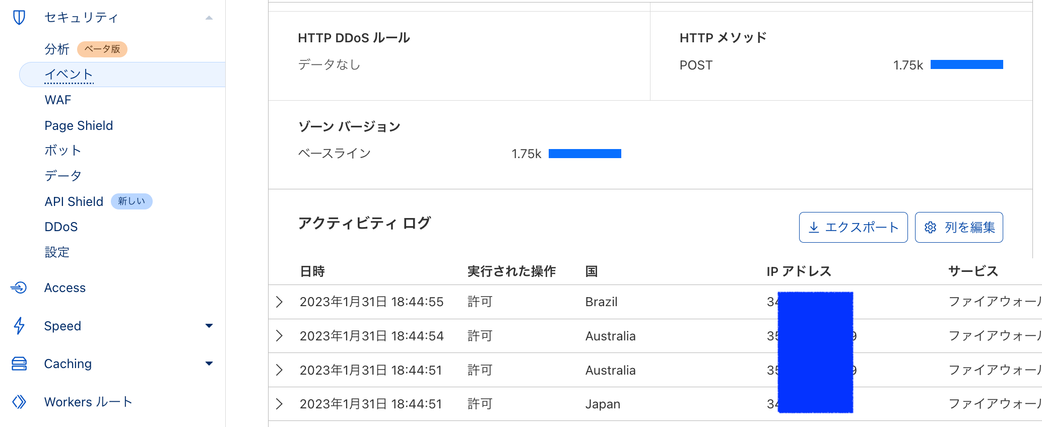Click the 2023年1月31日 18:44:55 timestamp
Viewport: 1042px width, 427px height.
coord(372,302)
